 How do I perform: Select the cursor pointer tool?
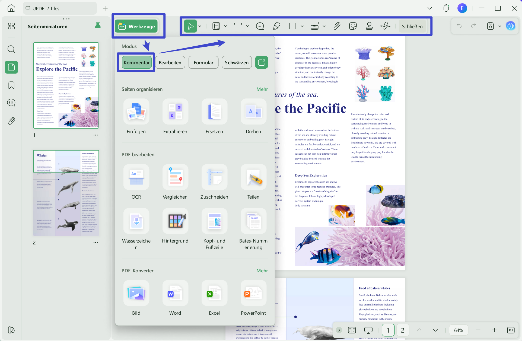tap(190, 26)
